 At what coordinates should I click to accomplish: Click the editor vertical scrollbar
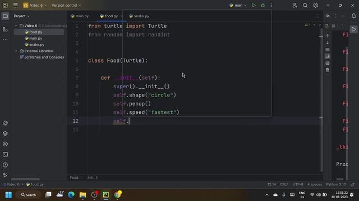(x=321, y=100)
